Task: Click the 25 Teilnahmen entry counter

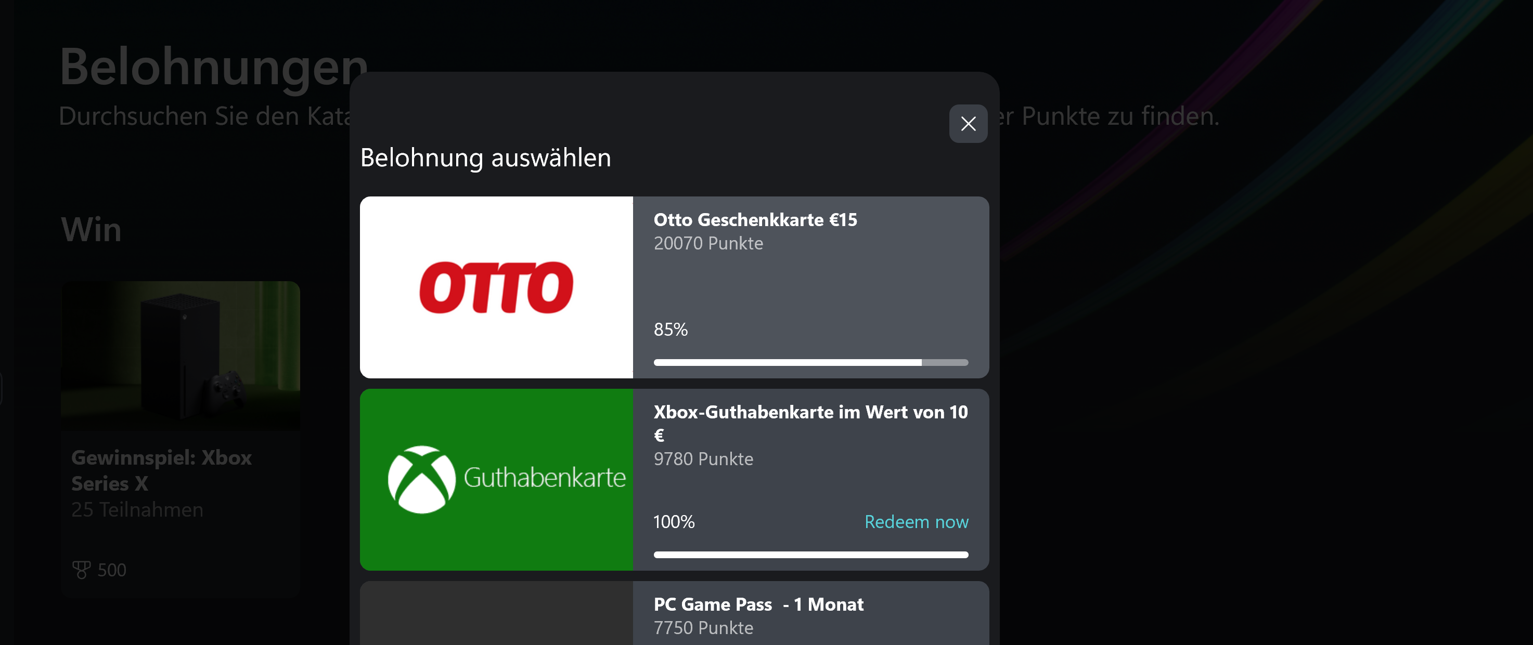Action: [137, 509]
